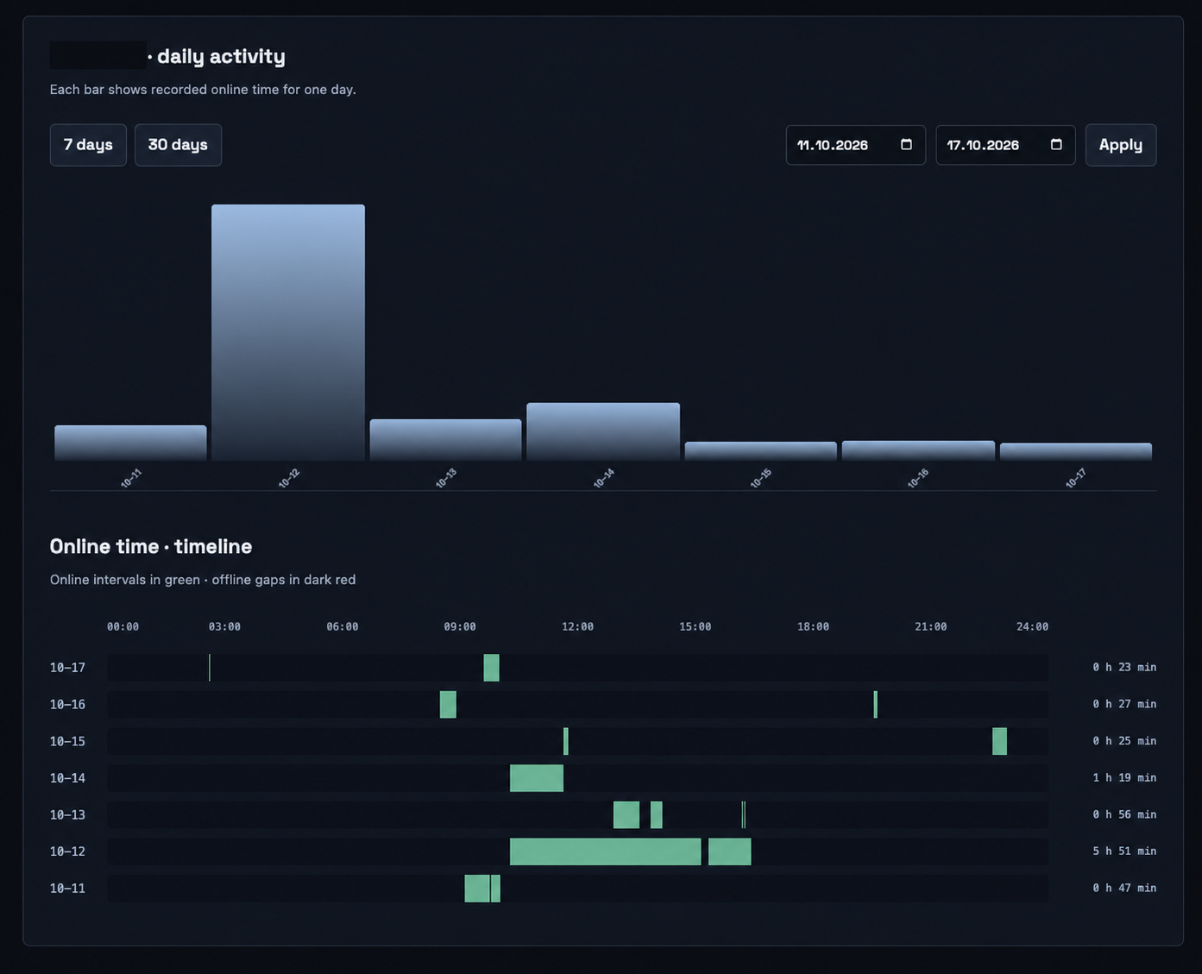1202x974 pixels.
Task: Select the daily activity bar for 10-16
Action: (918, 450)
